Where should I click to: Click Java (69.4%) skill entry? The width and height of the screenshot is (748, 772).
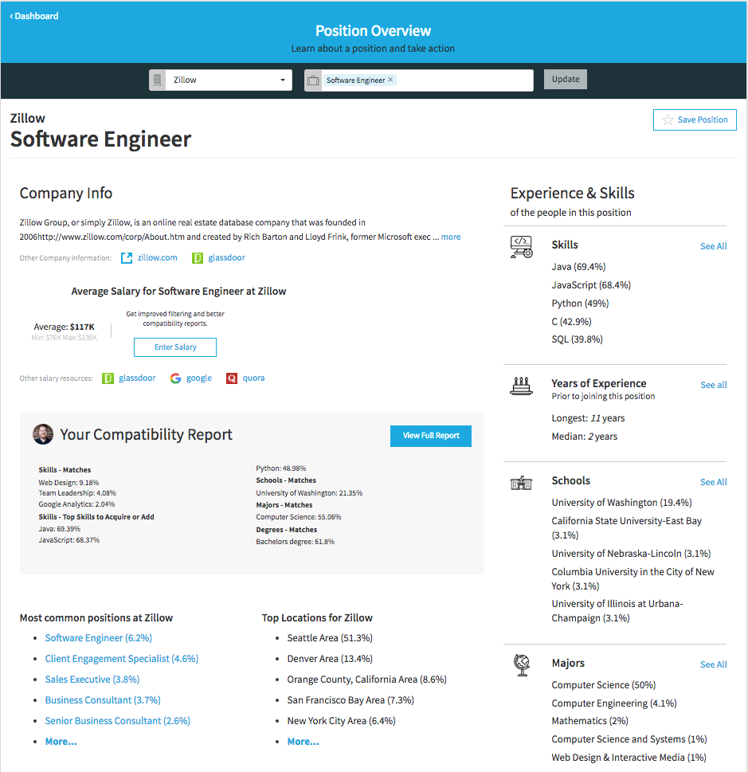coord(578,267)
